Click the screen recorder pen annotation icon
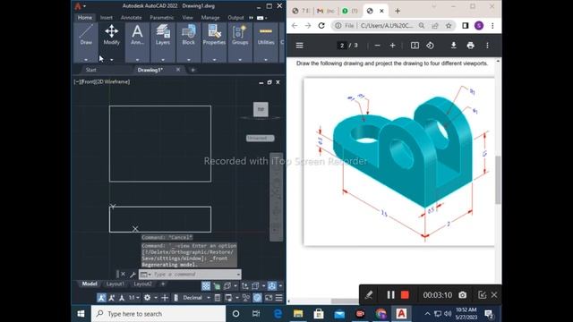 click(369, 295)
